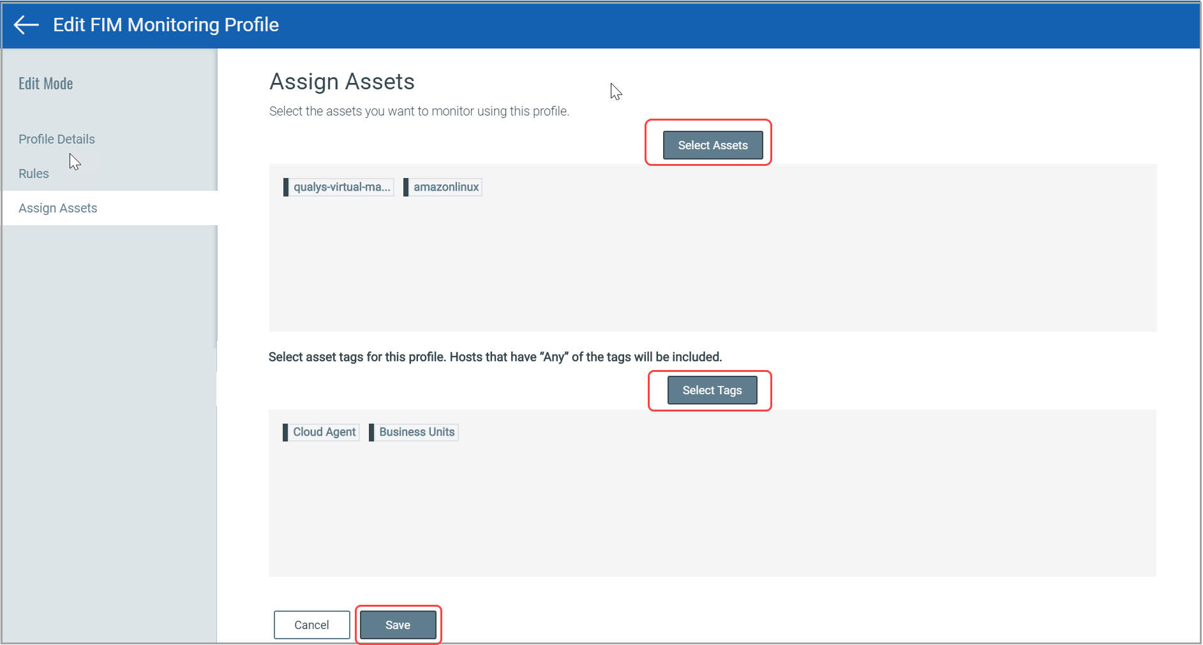Select the Cloud Agent tag chip
Screen dimensions: 1203x645
point(321,432)
